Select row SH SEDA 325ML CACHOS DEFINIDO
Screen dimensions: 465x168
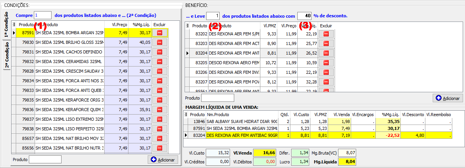[89, 52]
